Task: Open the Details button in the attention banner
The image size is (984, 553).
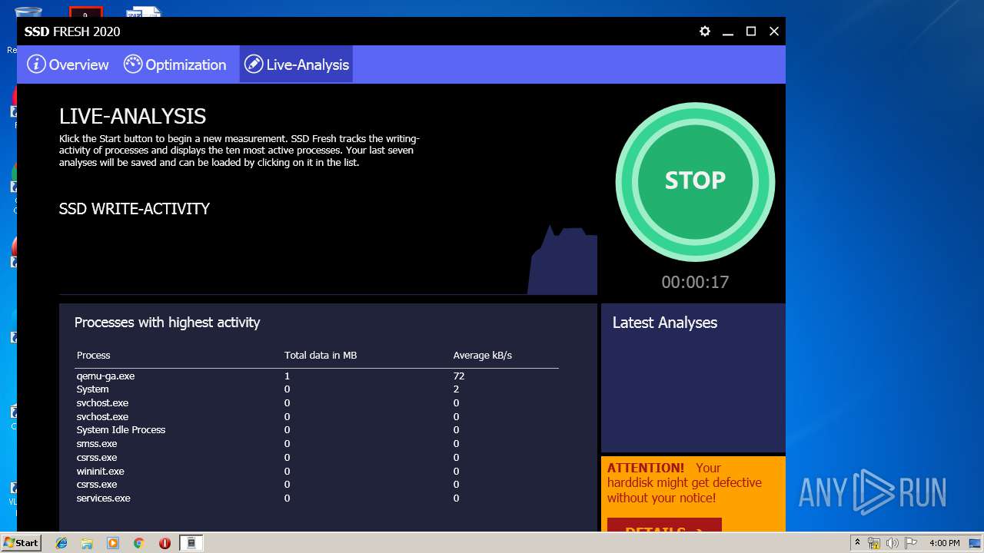Action: pyautogui.click(x=664, y=525)
